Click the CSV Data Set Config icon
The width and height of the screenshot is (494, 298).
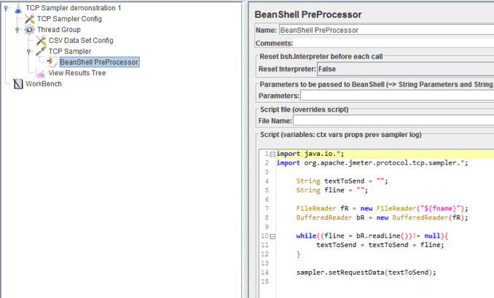click(x=41, y=40)
